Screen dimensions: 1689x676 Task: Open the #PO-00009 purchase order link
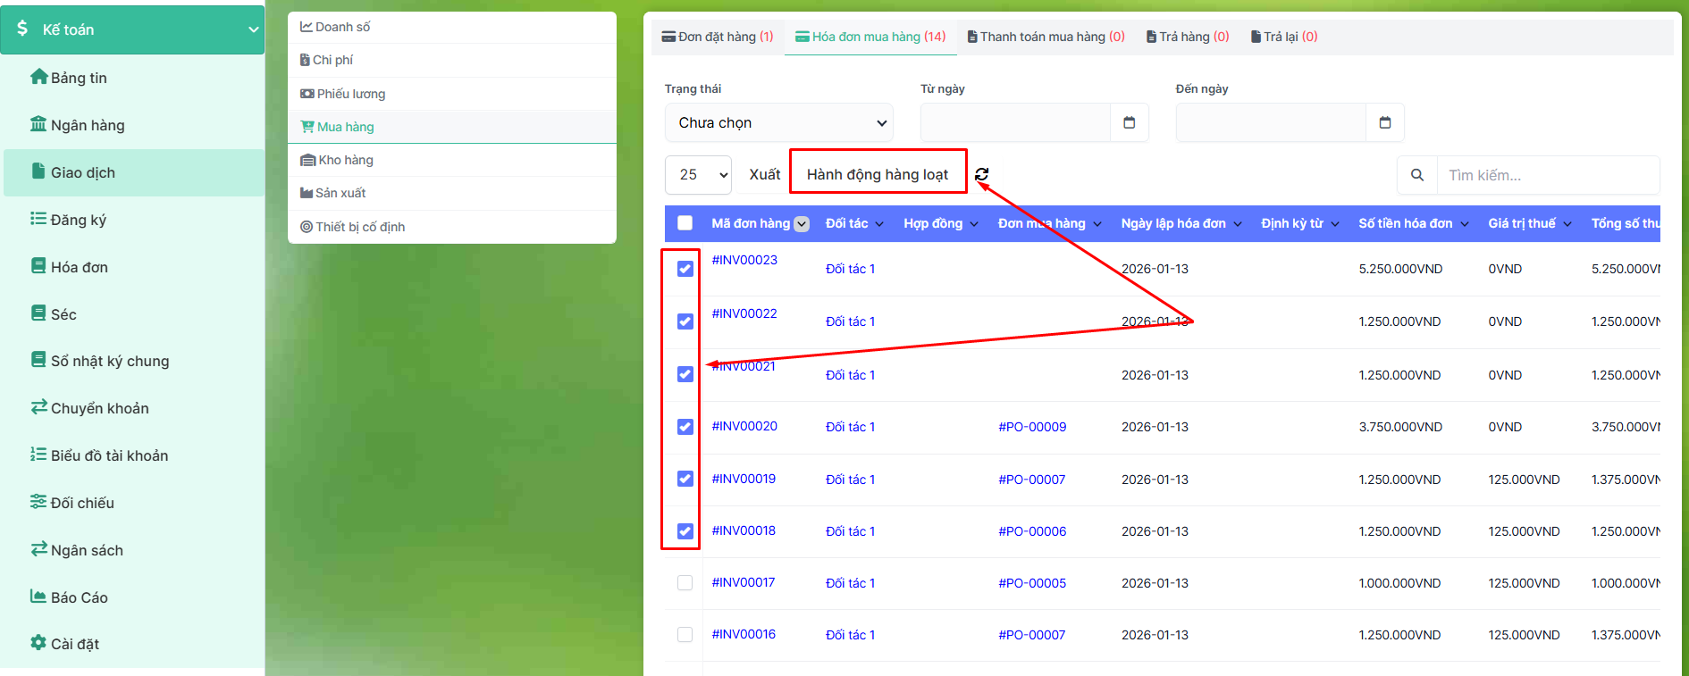click(x=1032, y=427)
